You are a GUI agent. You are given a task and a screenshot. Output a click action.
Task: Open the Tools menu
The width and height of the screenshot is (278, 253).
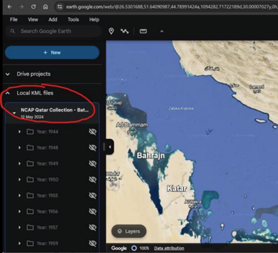[x=73, y=20]
